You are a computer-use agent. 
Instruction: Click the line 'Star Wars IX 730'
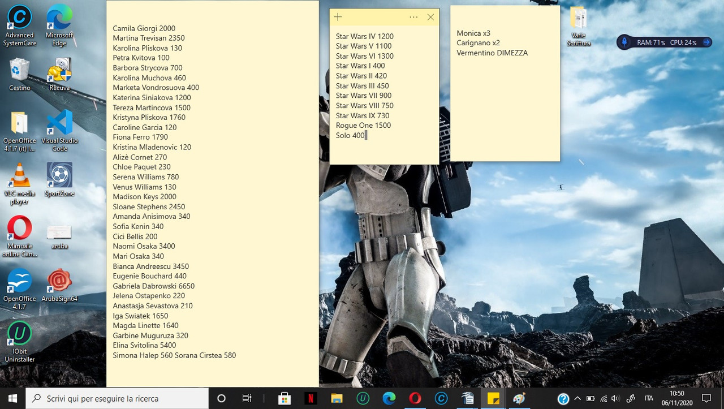(x=363, y=115)
